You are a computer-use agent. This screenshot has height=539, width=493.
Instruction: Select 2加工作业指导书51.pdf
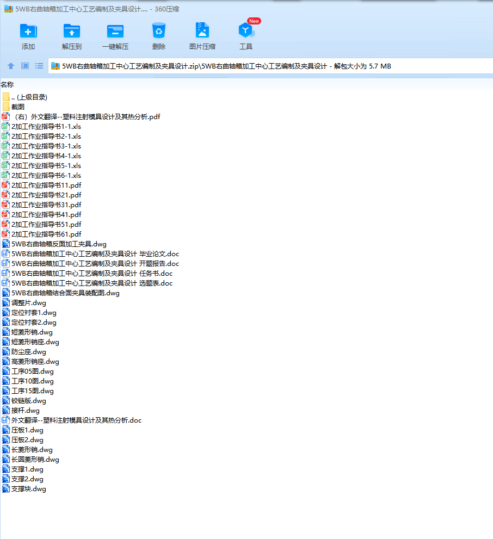(x=41, y=225)
